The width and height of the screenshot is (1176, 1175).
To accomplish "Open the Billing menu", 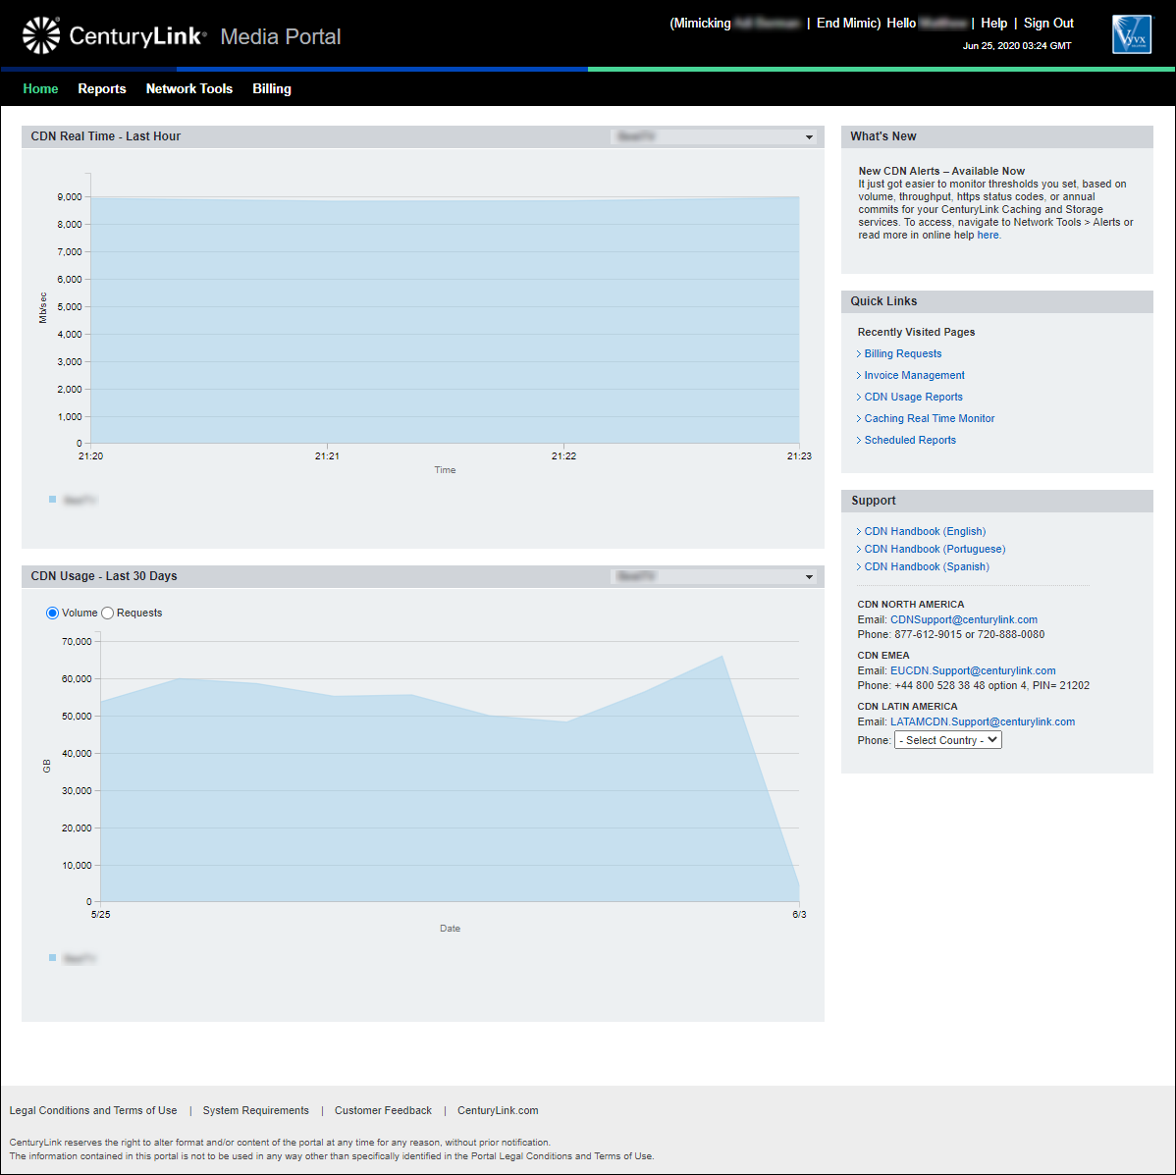I will (272, 88).
